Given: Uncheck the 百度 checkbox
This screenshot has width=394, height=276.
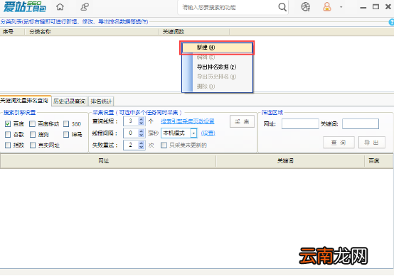Looking at the screenshot, I should coord(8,124).
